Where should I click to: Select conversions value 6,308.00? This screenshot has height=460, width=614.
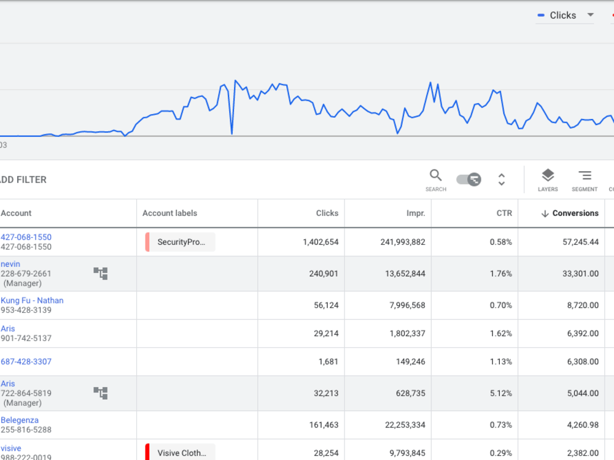click(x=583, y=362)
